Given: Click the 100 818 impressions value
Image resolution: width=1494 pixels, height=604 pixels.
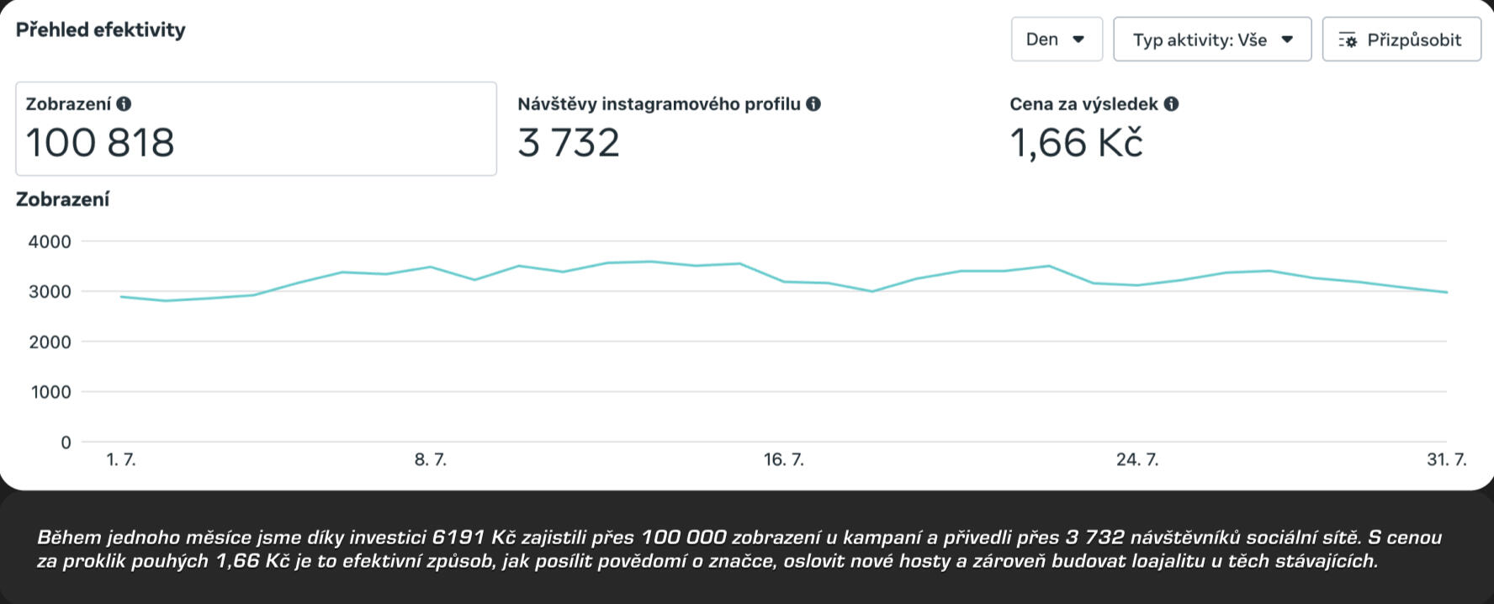Looking at the screenshot, I should coord(100,143).
